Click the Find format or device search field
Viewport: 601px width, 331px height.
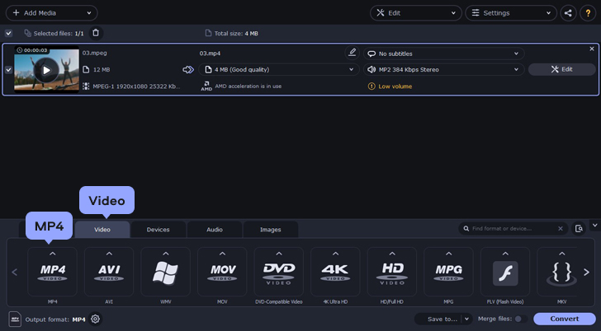[x=512, y=228]
